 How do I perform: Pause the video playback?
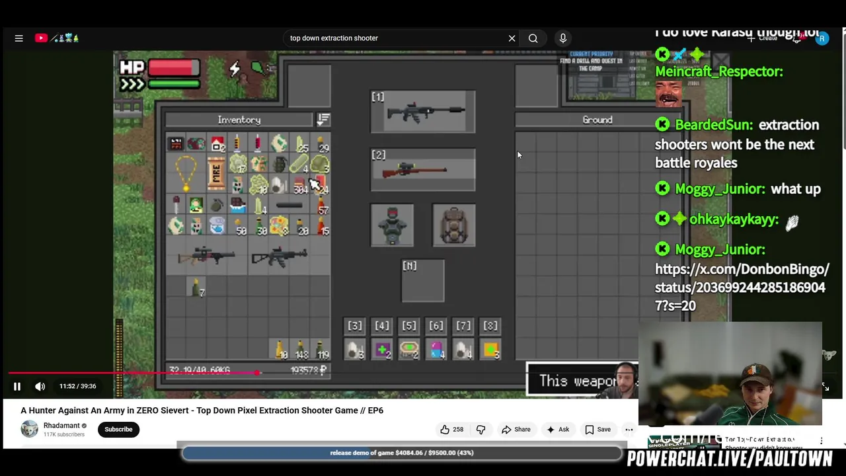(17, 386)
